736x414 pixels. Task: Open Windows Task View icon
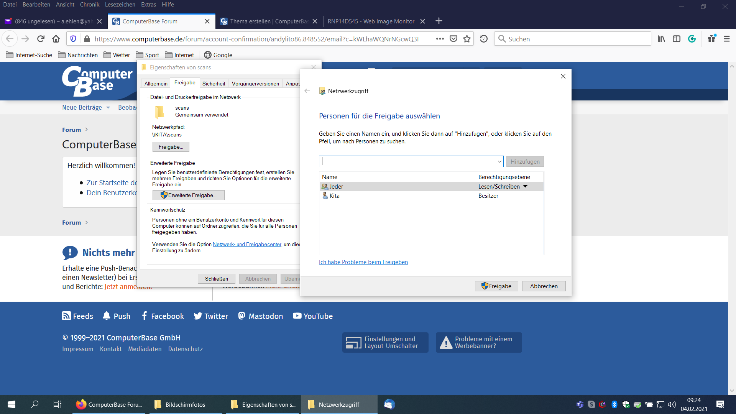point(57,404)
